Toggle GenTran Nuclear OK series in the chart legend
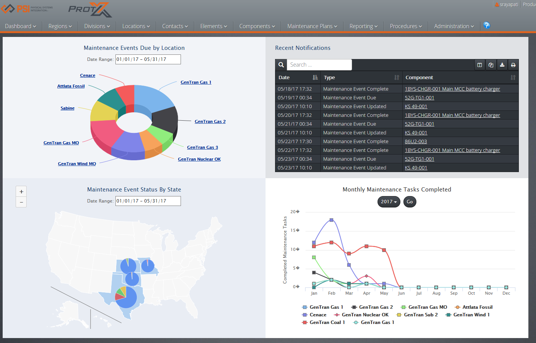The width and height of the screenshot is (536, 343). pos(361,315)
